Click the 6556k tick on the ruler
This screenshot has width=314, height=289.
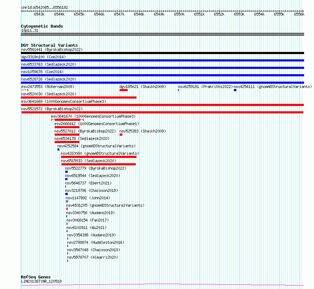coord(299,14)
